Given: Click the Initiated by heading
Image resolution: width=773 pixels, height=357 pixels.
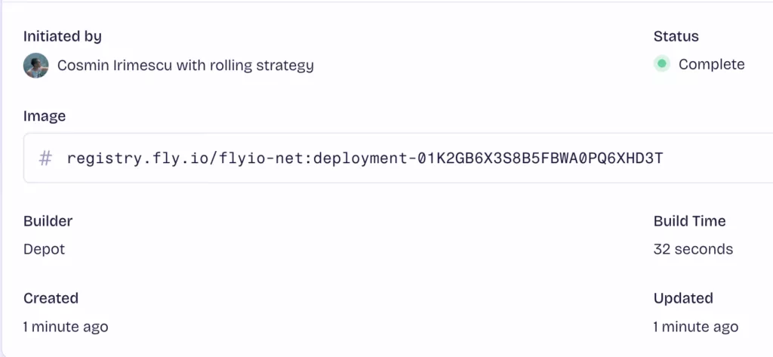Looking at the screenshot, I should 63,36.
